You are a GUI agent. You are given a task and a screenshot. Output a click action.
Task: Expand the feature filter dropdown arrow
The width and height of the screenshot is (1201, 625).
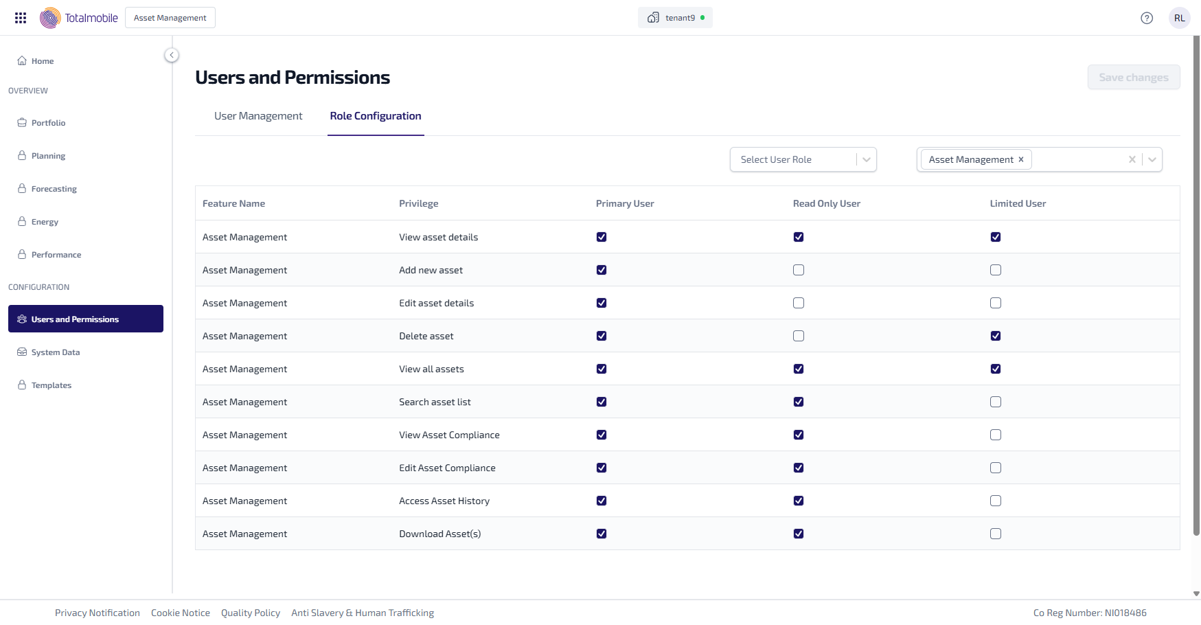pos(1152,159)
